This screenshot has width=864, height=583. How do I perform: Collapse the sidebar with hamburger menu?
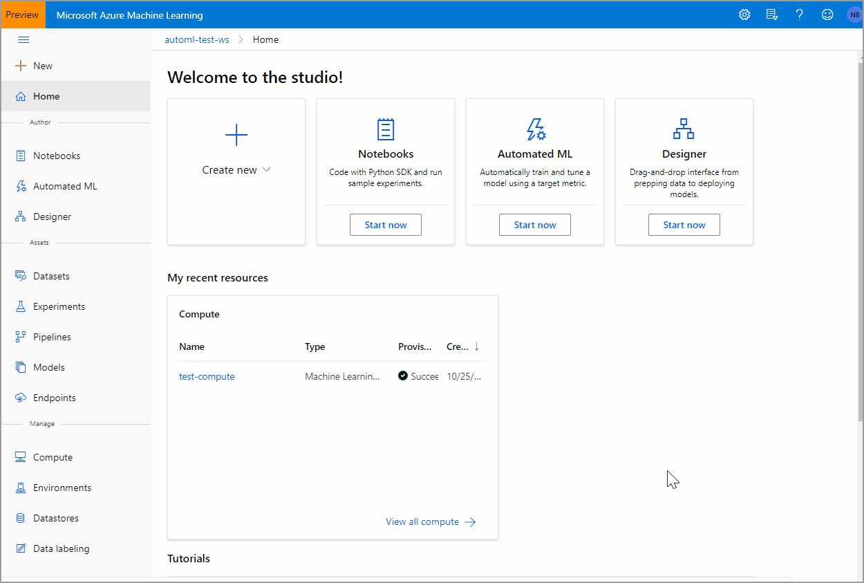tap(23, 39)
